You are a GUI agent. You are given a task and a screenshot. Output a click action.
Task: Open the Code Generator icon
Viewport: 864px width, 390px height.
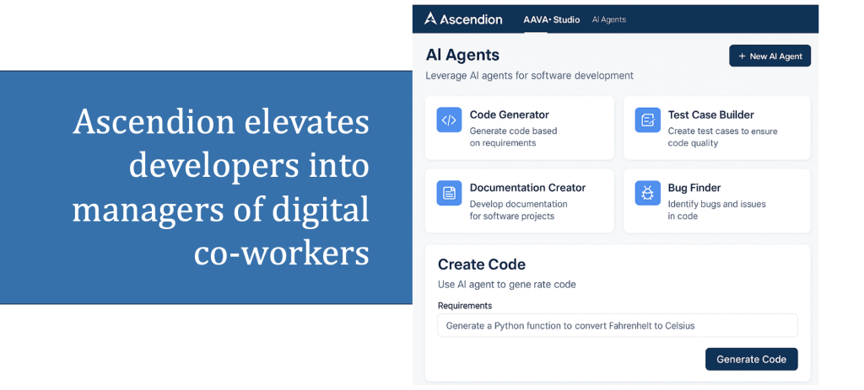(x=449, y=120)
